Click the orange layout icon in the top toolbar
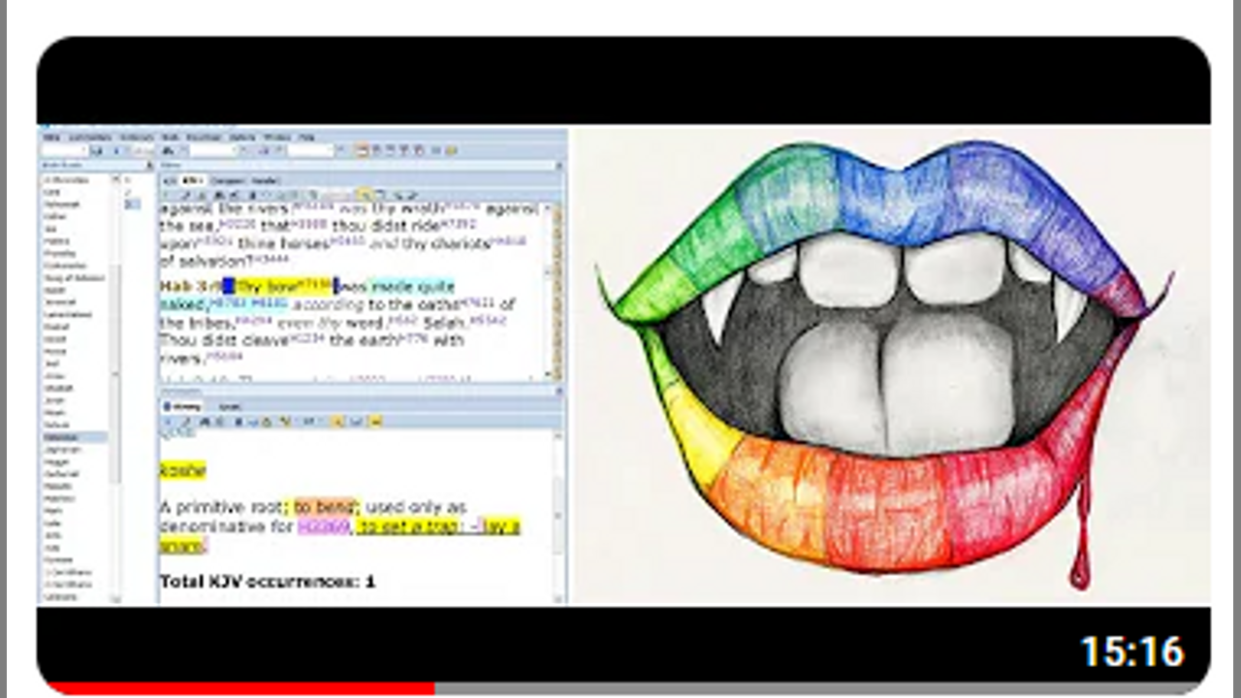Viewport: 1241px width, 698px height. pos(362,151)
